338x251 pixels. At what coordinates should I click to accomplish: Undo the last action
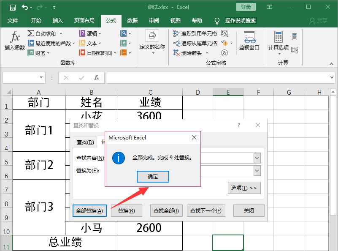(x=25, y=7)
